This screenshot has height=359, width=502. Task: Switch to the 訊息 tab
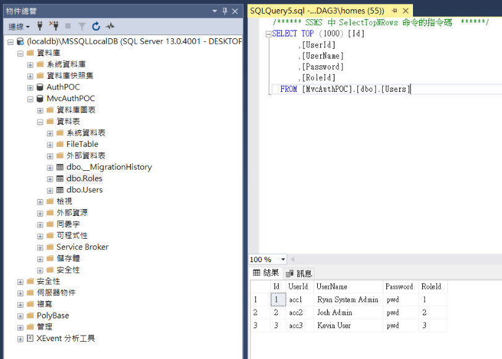pyautogui.click(x=299, y=273)
